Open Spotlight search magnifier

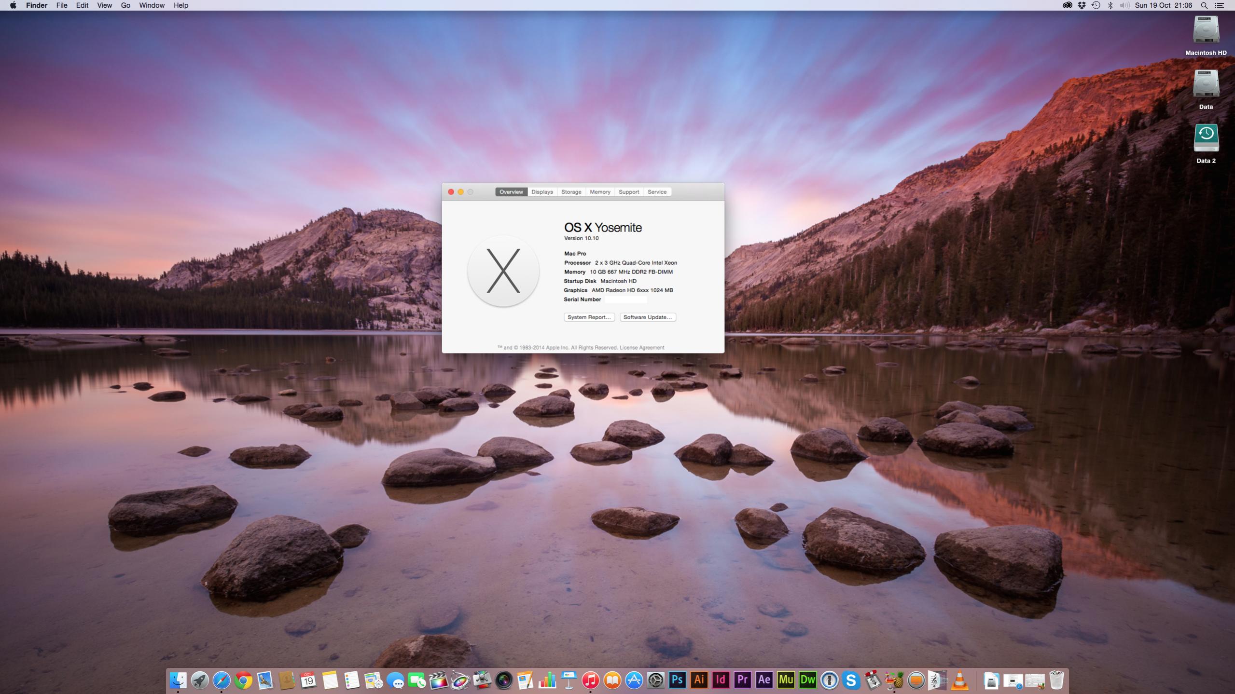pos(1204,5)
